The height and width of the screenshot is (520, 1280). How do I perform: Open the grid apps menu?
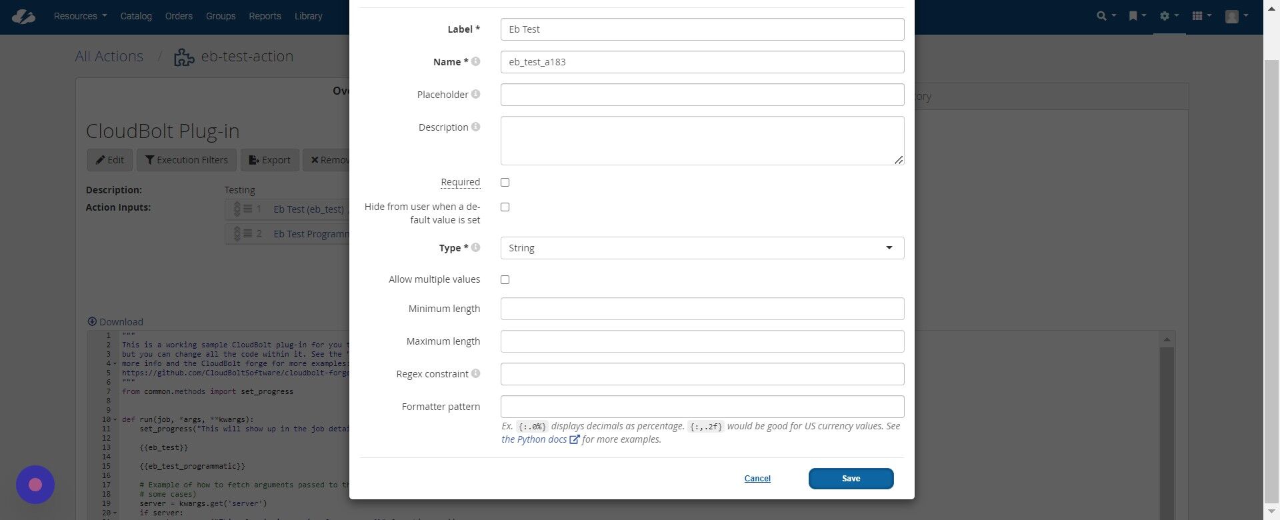tap(1201, 16)
